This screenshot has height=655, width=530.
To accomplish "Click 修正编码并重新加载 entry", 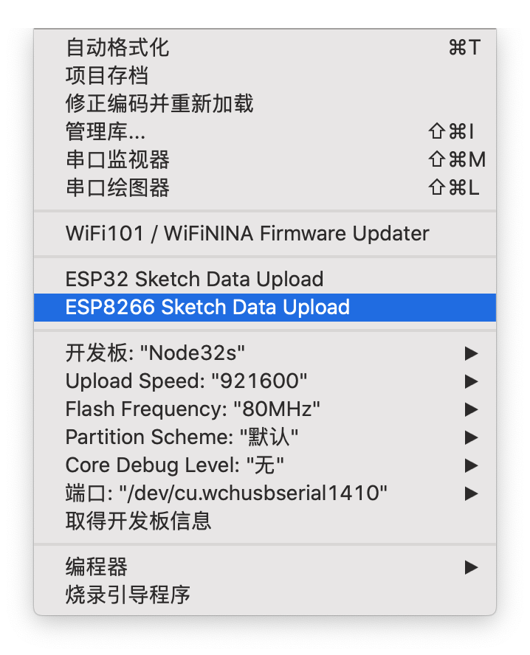I will pyautogui.click(x=264, y=103).
